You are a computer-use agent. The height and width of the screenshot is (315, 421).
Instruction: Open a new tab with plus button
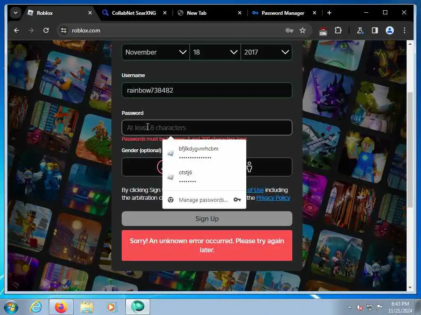click(x=329, y=13)
